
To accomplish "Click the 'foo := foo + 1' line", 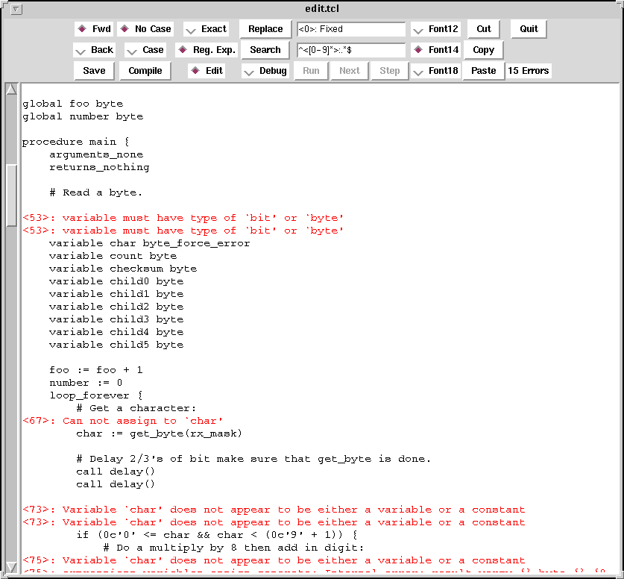I will 96,370.
